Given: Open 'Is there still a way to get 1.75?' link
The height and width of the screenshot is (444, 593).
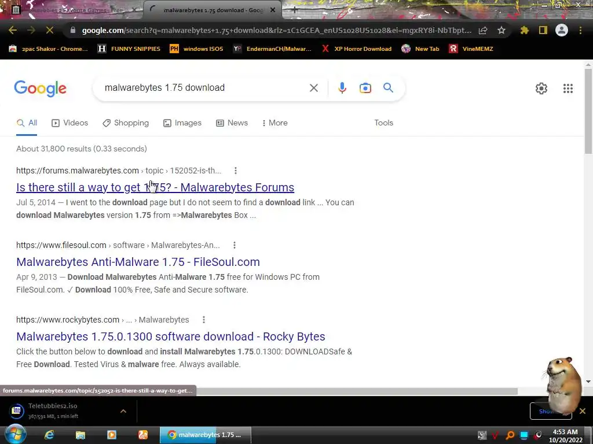Looking at the screenshot, I should click(x=155, y=187).
